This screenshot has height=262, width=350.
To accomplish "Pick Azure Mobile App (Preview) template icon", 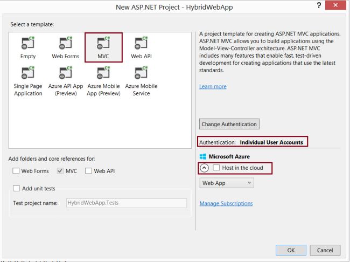I will [103, 73].
